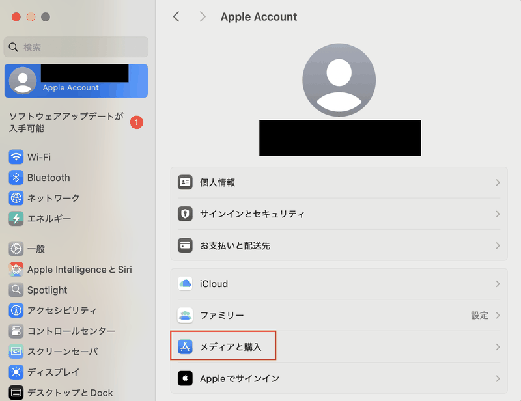Open iCloud text label

[x=214, y=284]
